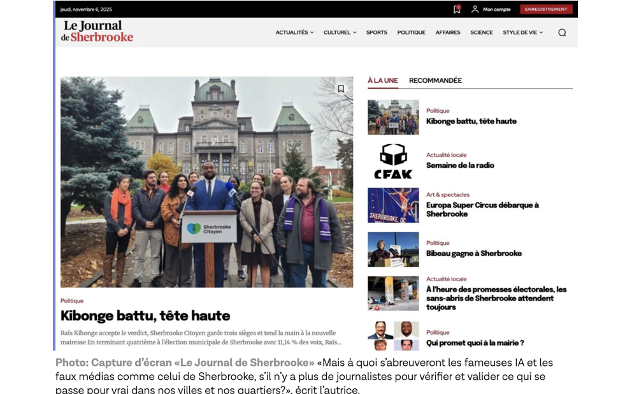Expand the Actualités dropdown menu
632x394 pixels.
tap(294, 33)
